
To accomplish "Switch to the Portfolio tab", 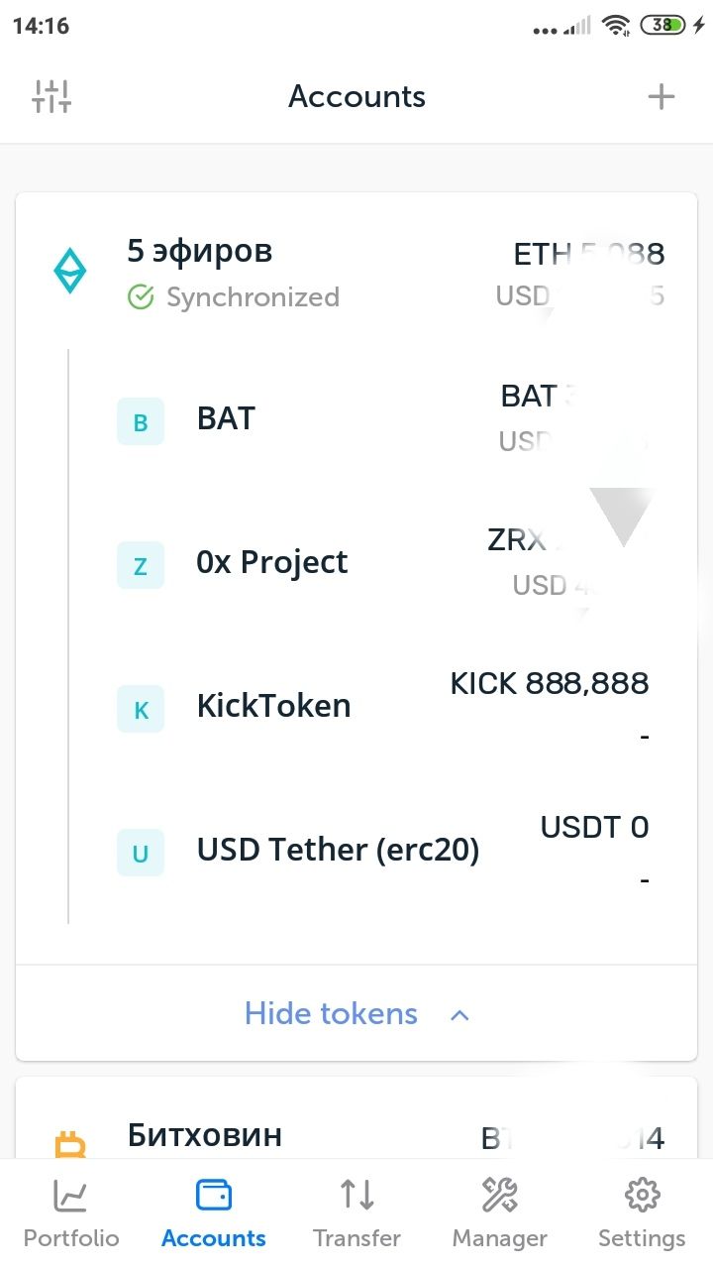I will (x=71, y=1212).
